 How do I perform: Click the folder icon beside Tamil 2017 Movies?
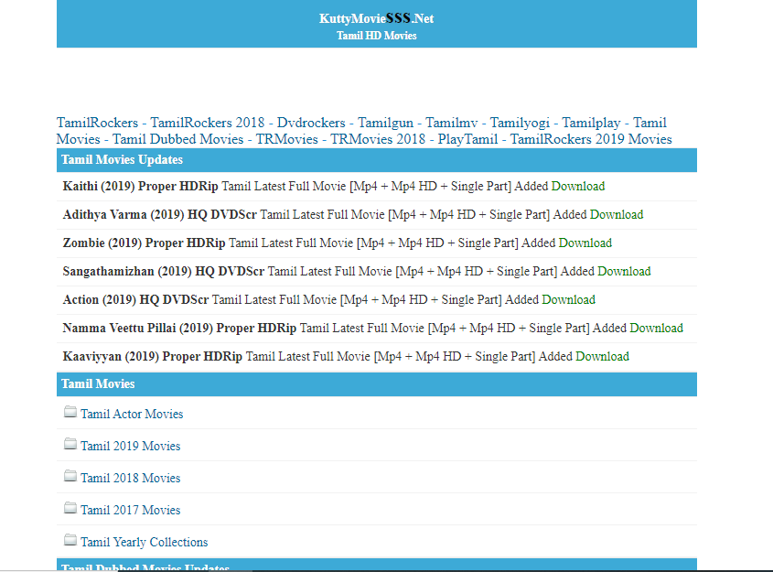70,508
